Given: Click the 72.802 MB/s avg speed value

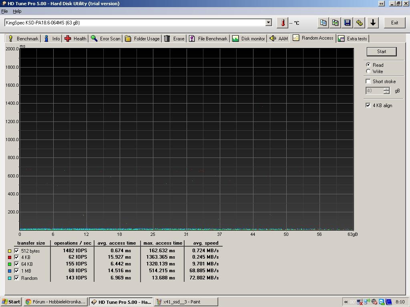Looking at the screenshot, I should point(204,277).
